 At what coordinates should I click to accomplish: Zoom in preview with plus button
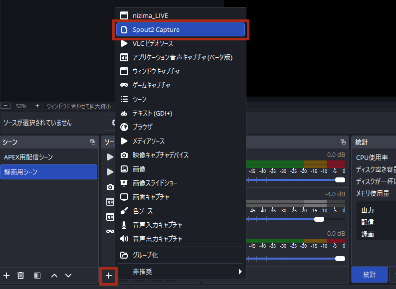click(37, 106)
